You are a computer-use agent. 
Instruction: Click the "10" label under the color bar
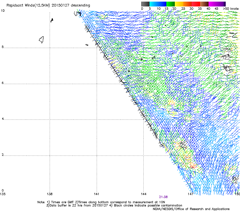pyautogui.click(x=159, y=9)
